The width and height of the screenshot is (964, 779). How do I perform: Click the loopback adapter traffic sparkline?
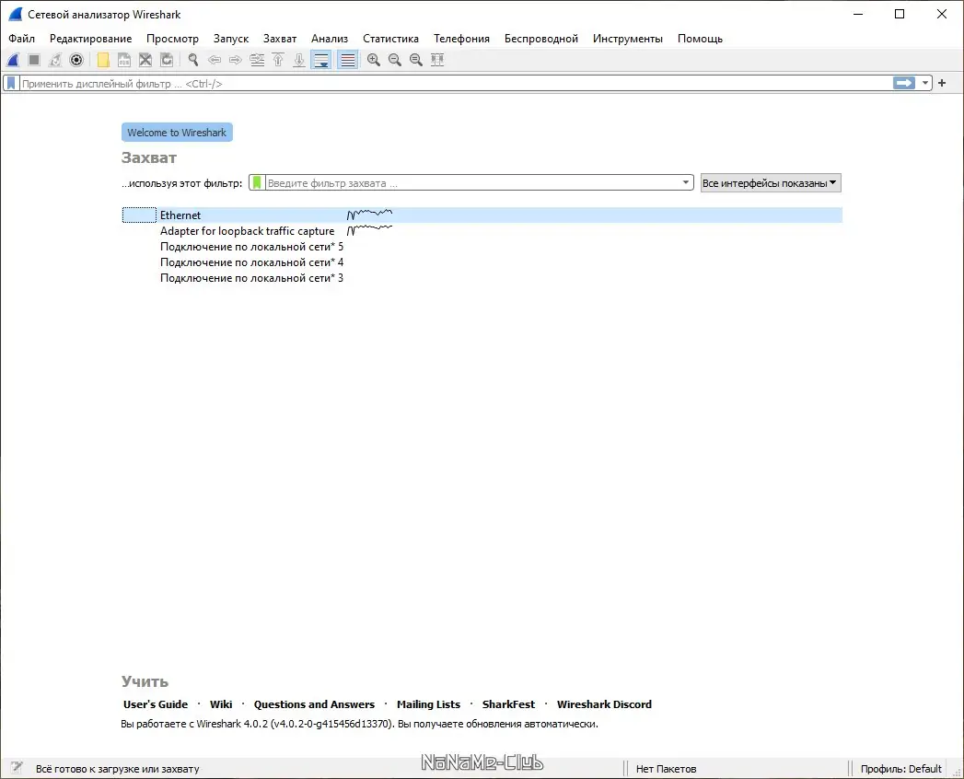pos(369,230)
